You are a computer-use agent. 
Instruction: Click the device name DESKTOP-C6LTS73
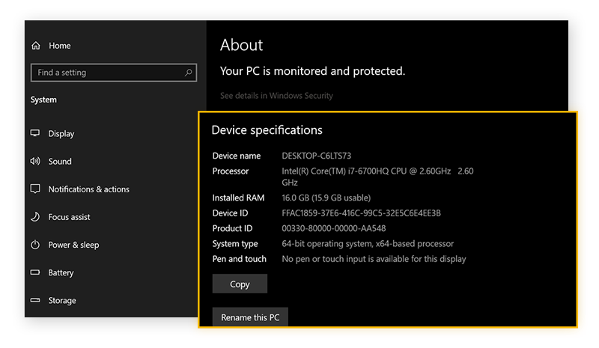316,156
